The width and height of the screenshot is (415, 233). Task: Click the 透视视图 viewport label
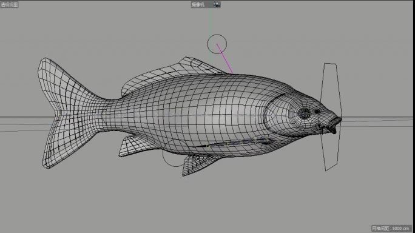click(9, 4)
